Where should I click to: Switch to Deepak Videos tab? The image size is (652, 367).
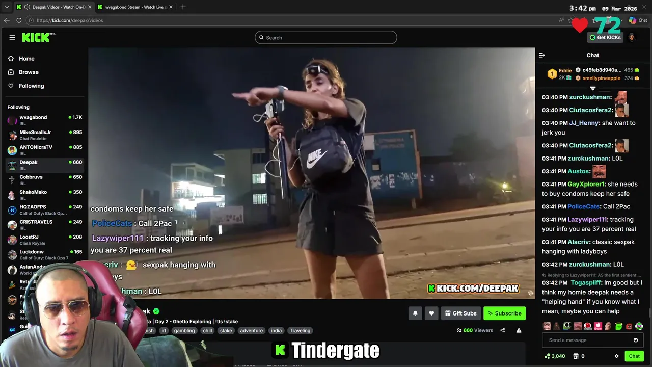pos(53,7)
